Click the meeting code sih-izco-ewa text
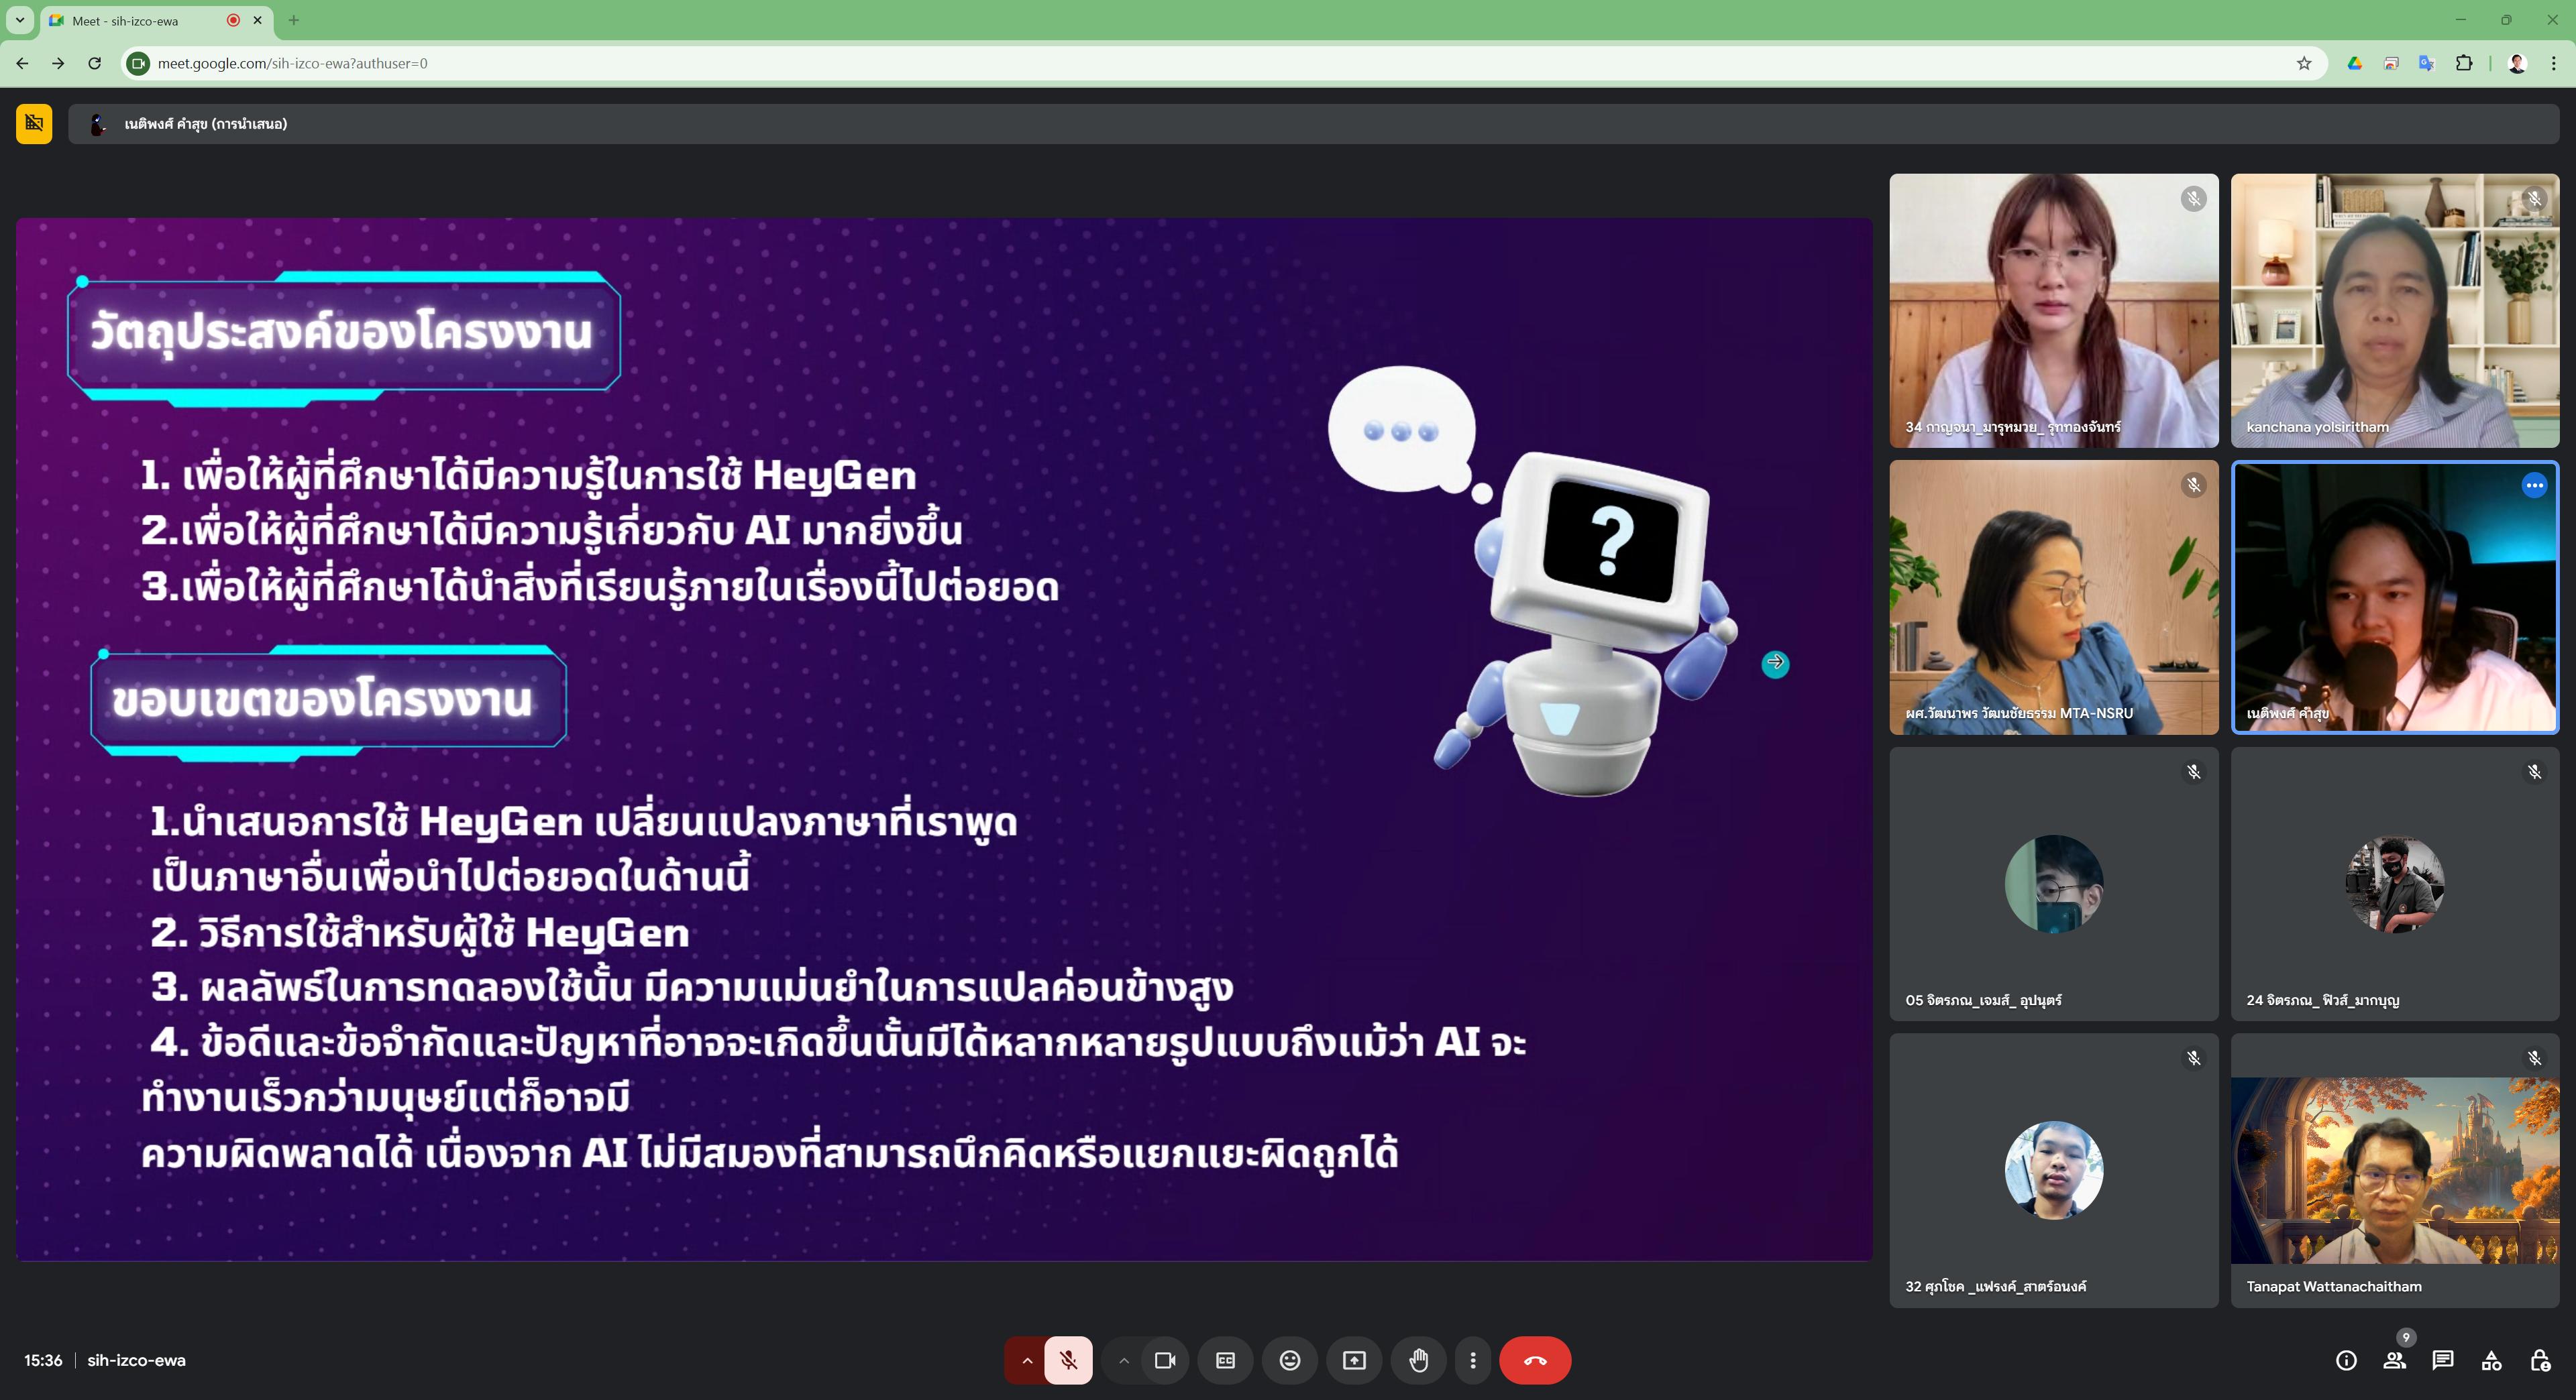The width and height of the screenshot is (2576, 1400). tap(136, 1360)
